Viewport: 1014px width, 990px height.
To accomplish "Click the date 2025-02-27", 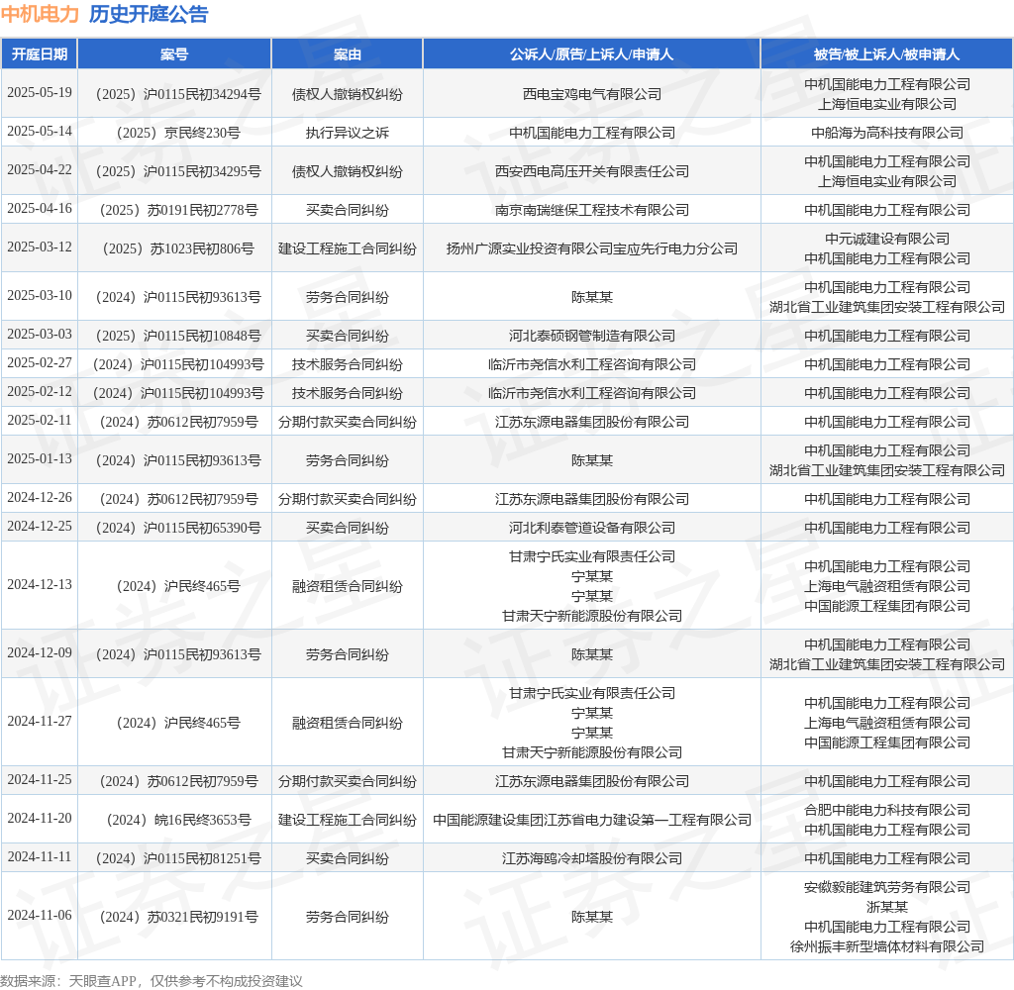I will point(40,362).
